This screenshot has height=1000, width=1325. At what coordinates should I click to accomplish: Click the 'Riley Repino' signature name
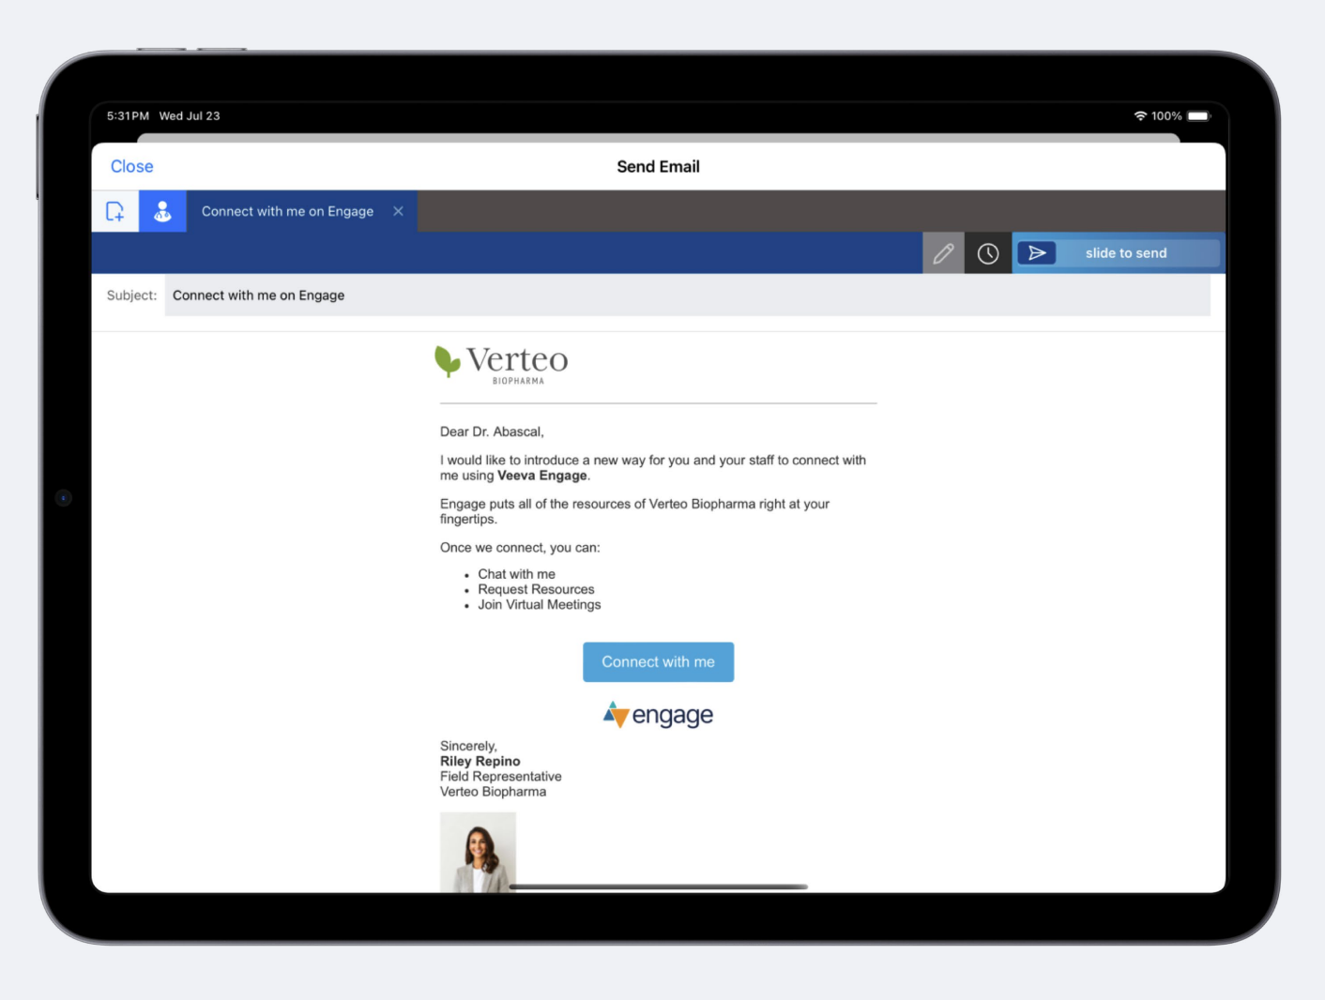[480, 761]
